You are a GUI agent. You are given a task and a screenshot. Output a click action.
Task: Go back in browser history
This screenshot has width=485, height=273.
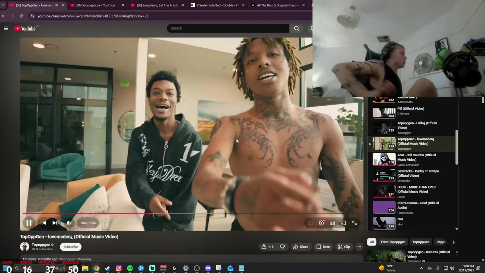pyautogui.click(x=3, y=16)
